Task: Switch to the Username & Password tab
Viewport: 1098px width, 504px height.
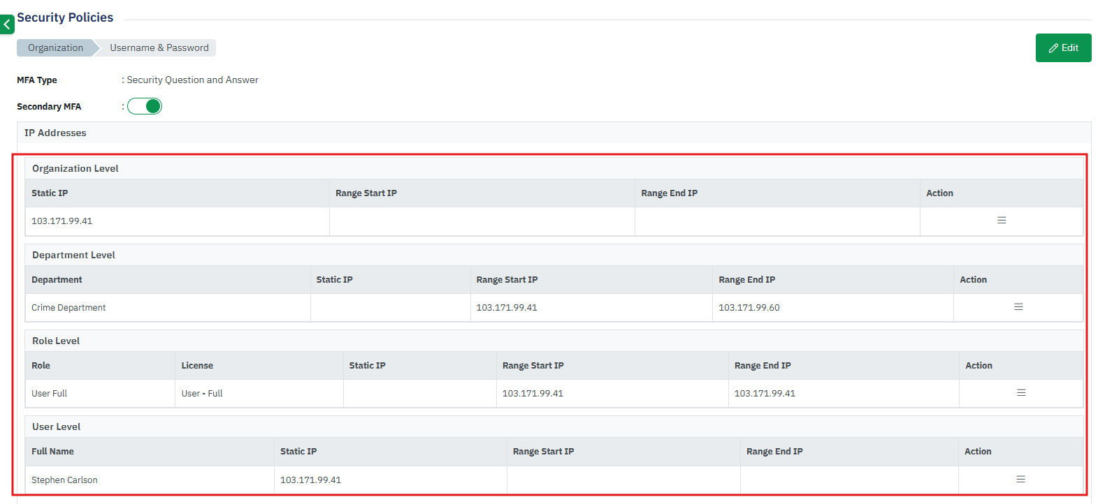Action: point(159,47)
